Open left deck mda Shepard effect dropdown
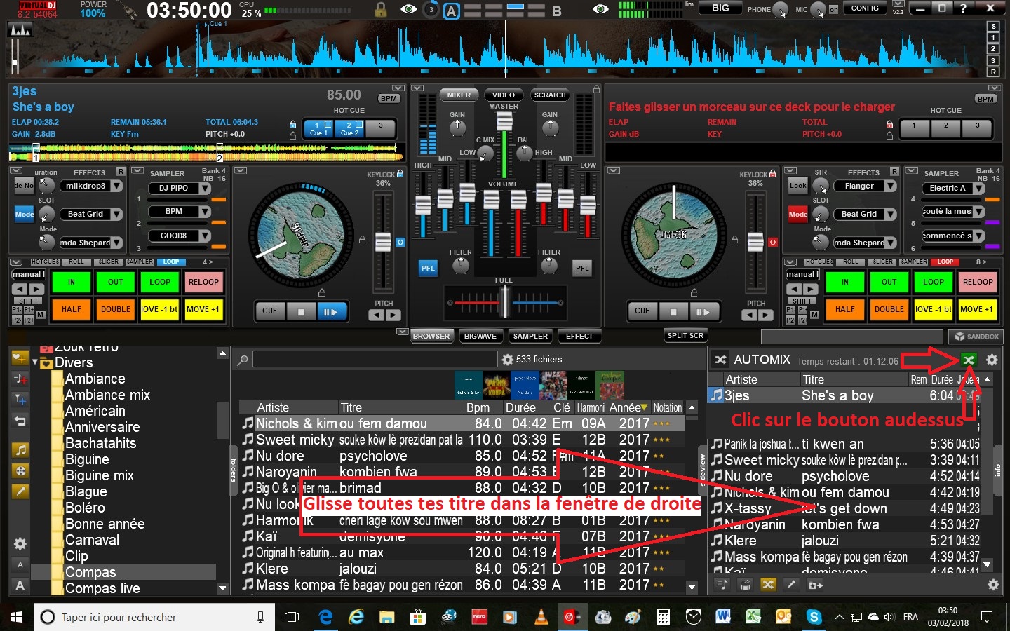The height and width of the screenshot is (631, 1010). click(x=116, y=243)
